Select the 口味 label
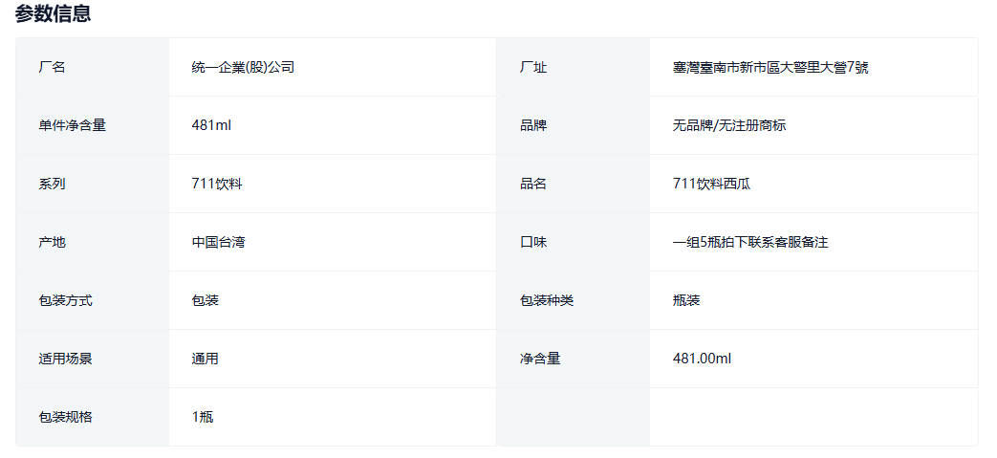Viewport: 997px width, 458px height. 533,242
